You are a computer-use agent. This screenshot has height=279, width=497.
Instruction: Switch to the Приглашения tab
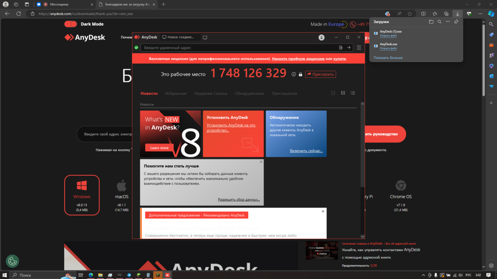284,93
